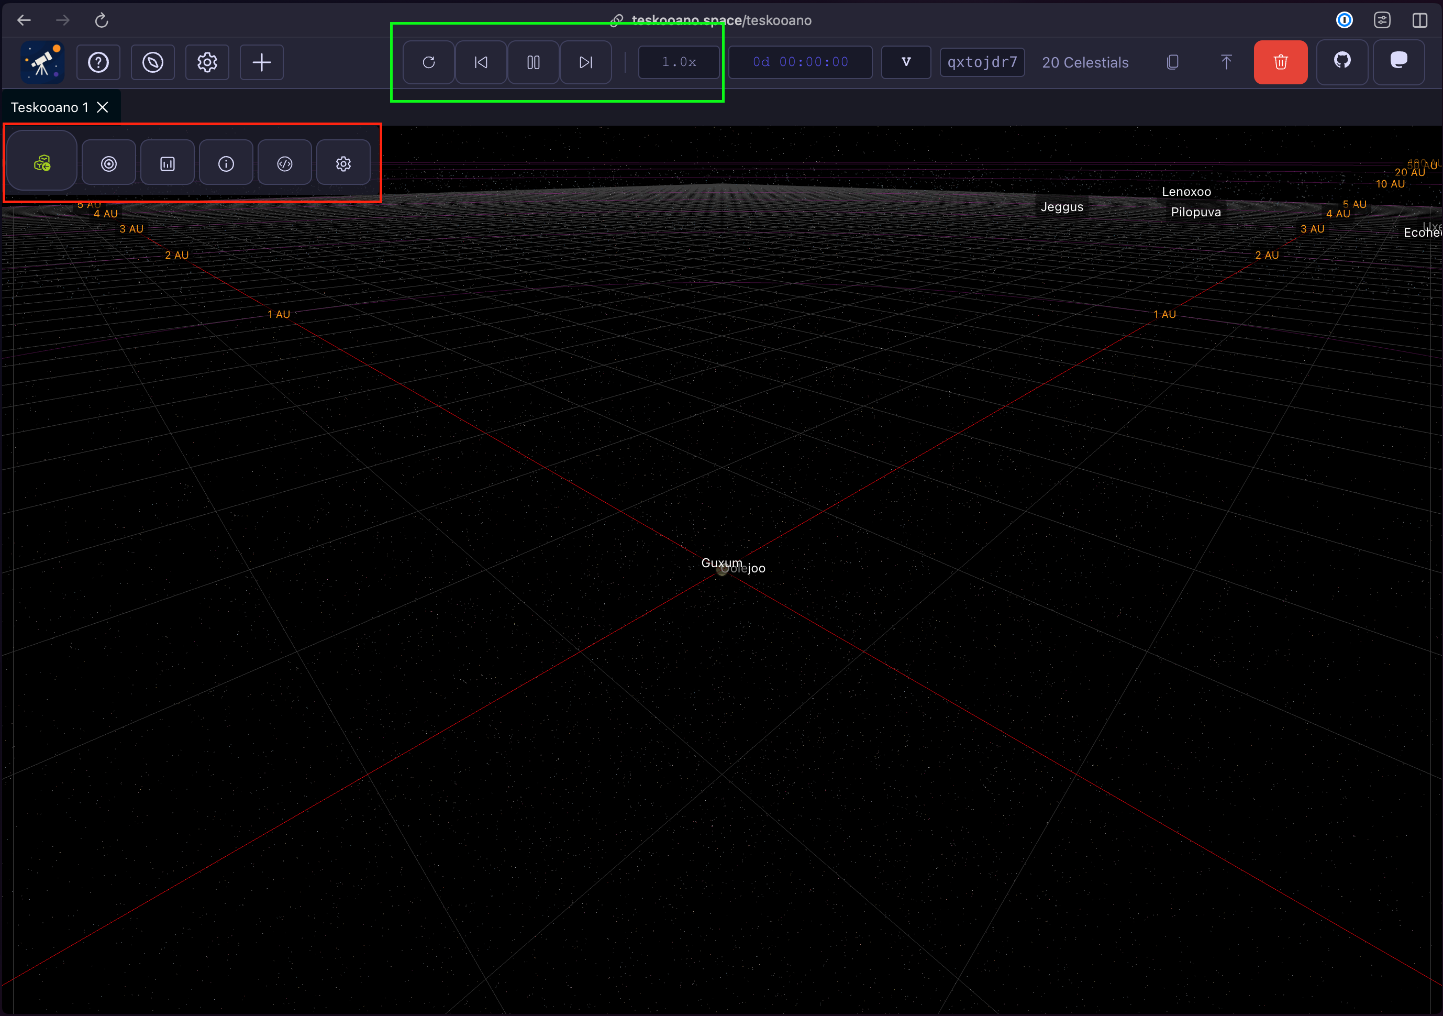Open global settings gear in top toolbar
Viewport: 1443px width, 1016px height.
click(207, 62)
